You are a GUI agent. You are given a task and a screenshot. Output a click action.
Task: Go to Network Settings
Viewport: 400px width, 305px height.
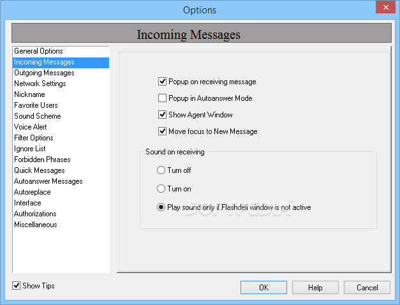click(61, 84)
